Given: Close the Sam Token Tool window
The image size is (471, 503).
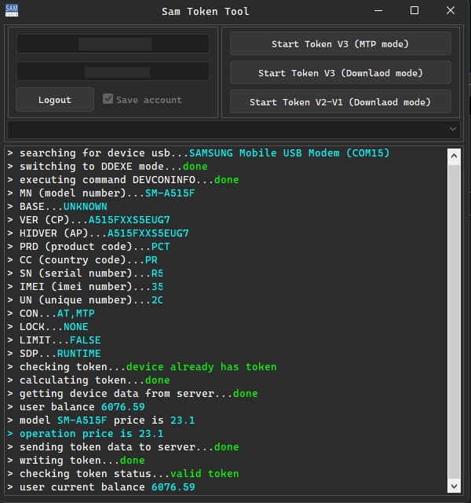Looking at the screenshot, I should click(451, 11).
